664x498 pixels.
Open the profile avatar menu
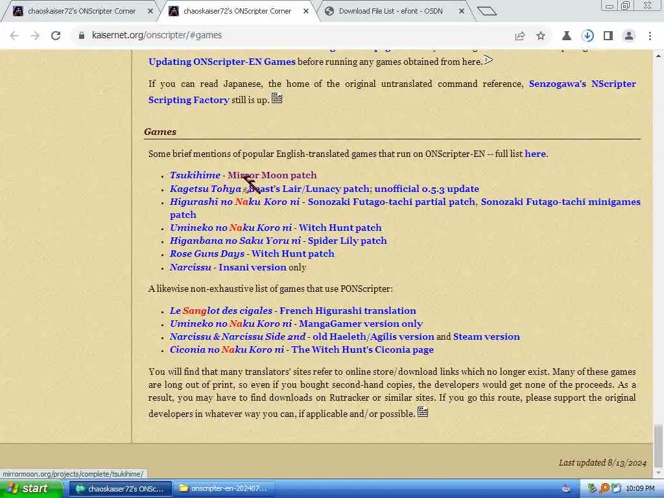tap(629, 36)
